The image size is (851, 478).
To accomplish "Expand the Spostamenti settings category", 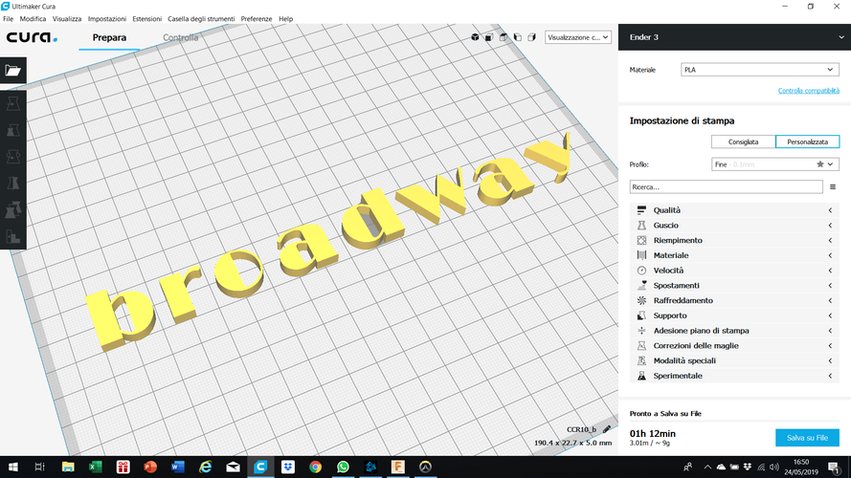I will (734, 286).
